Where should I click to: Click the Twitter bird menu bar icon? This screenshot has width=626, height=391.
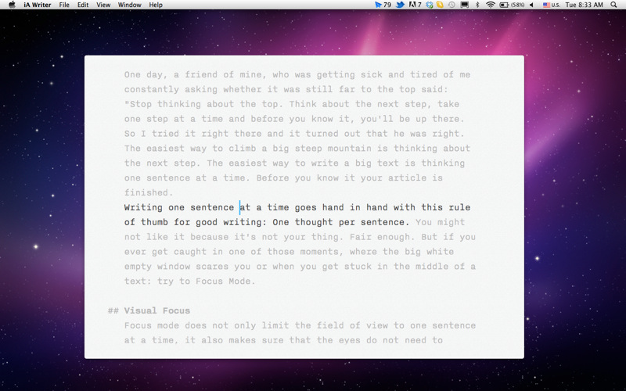[x=400, y=5]
